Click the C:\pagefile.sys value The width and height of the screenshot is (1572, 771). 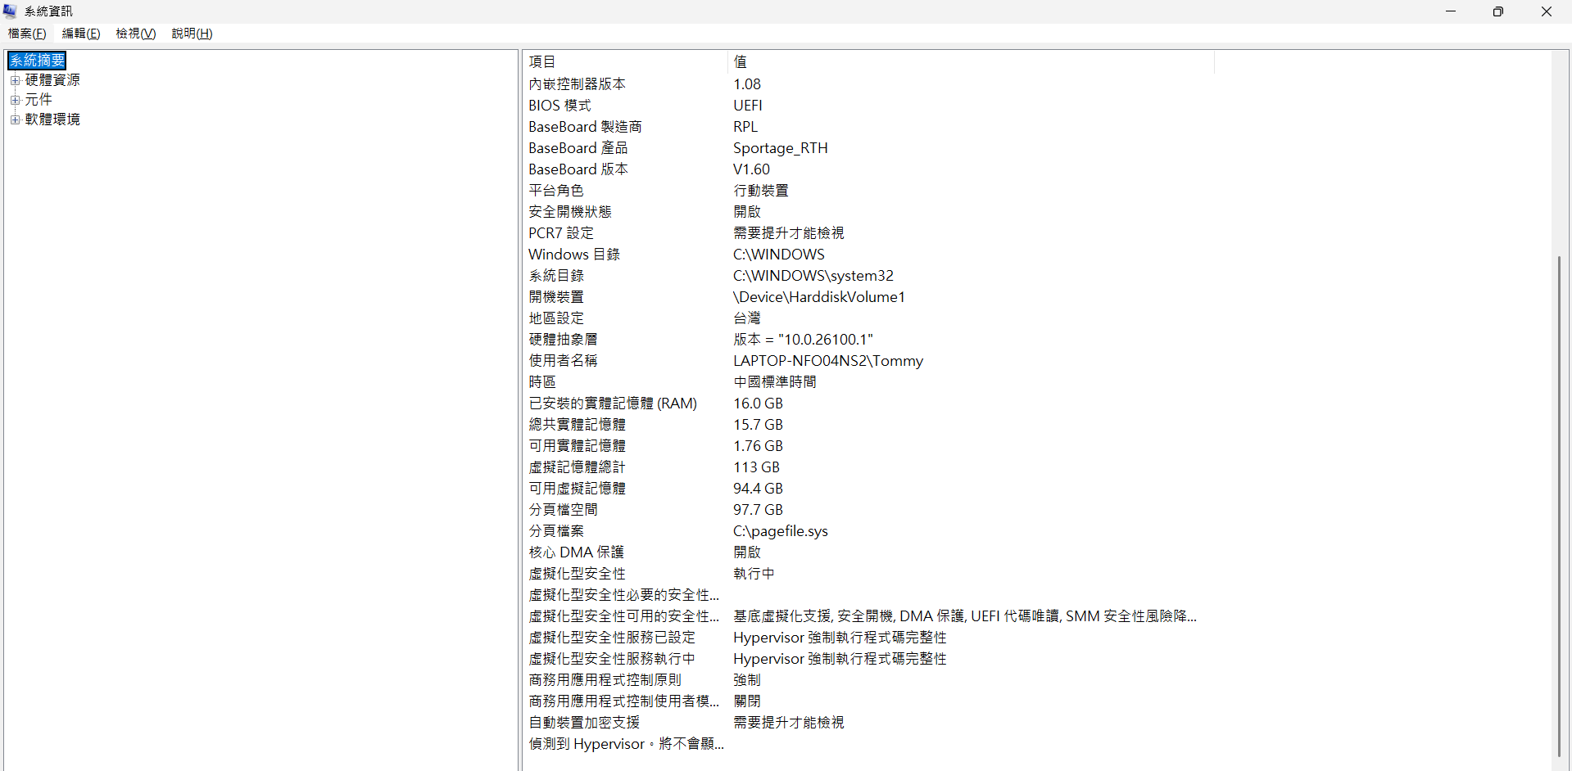[x=781, y=531]
